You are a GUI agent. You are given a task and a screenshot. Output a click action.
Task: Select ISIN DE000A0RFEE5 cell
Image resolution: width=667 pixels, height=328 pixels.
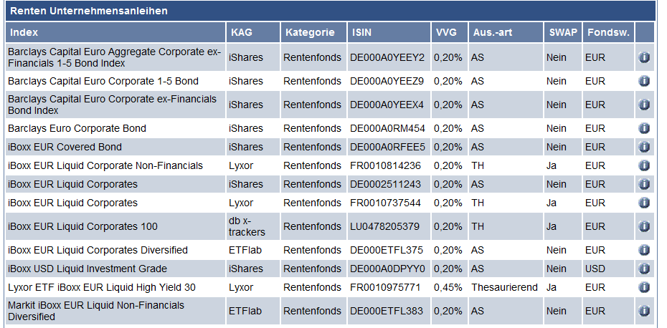point(387,147)
